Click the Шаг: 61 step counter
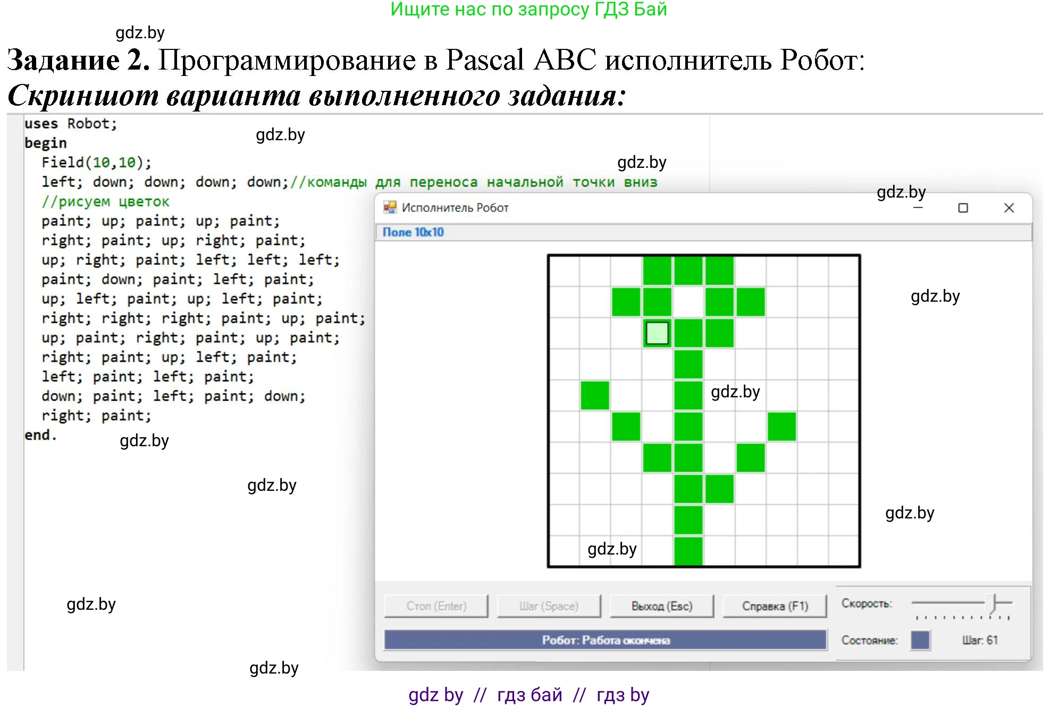Image resolution: width=1059 pixels, height=707 pixels. (979, 640)
